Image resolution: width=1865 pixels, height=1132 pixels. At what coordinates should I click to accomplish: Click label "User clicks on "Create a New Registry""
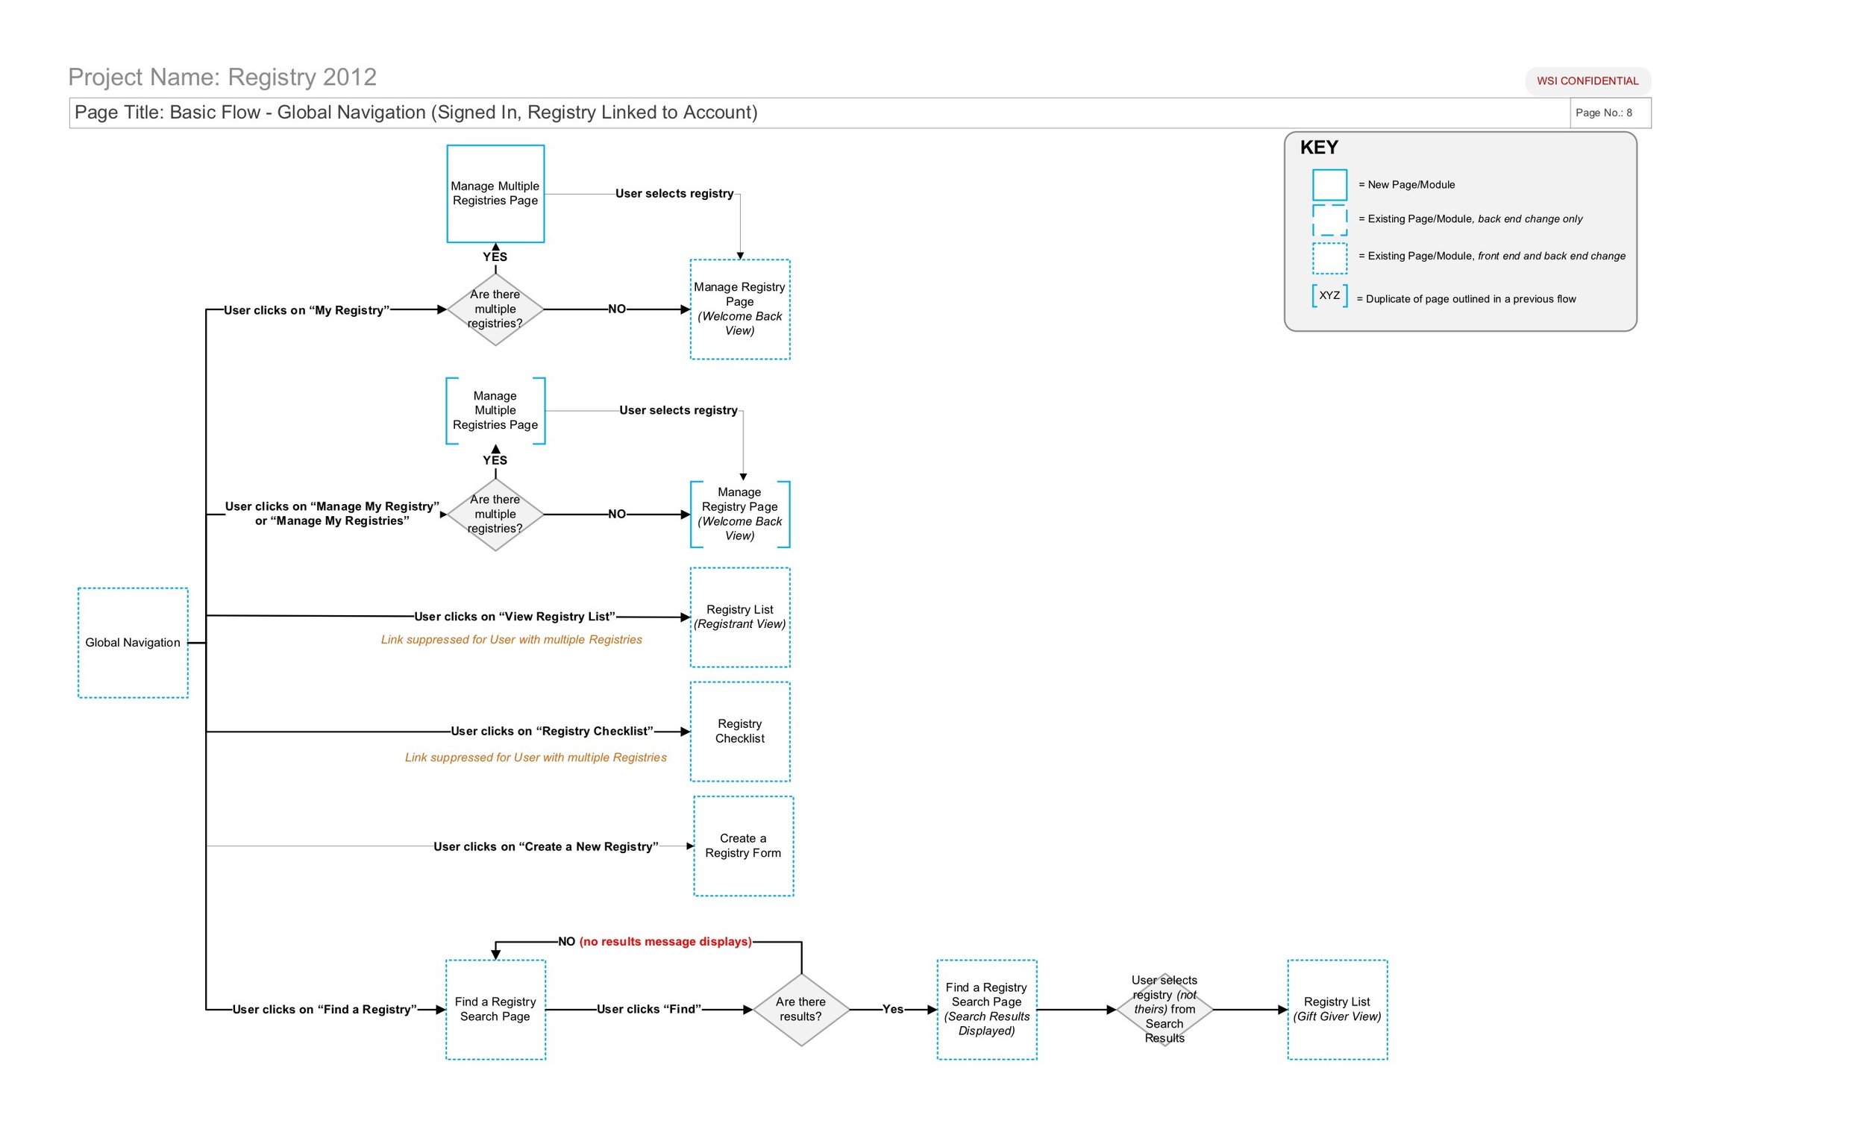point(546,846)
